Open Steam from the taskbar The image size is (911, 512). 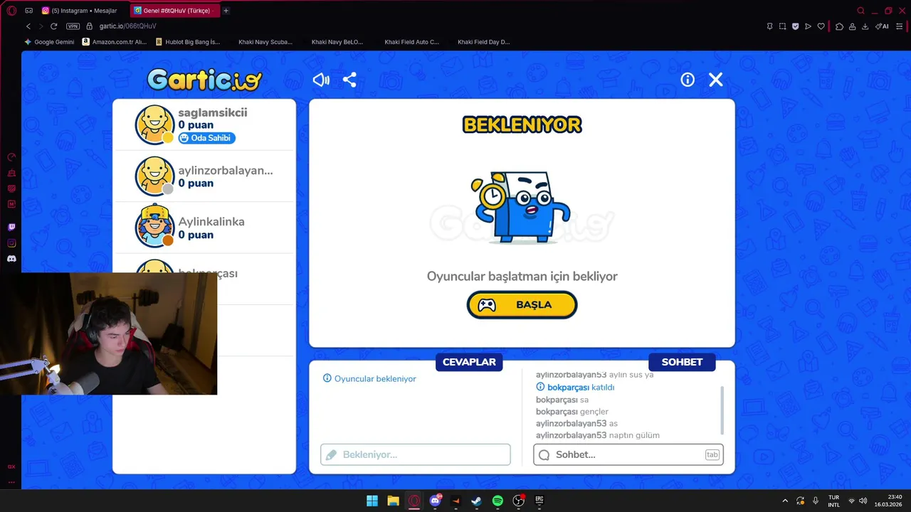tap(476, 501)
